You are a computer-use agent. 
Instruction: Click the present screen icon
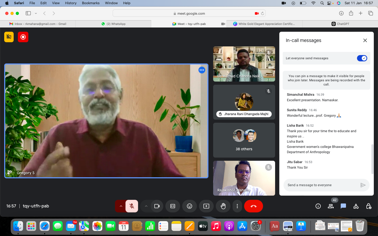206,206
